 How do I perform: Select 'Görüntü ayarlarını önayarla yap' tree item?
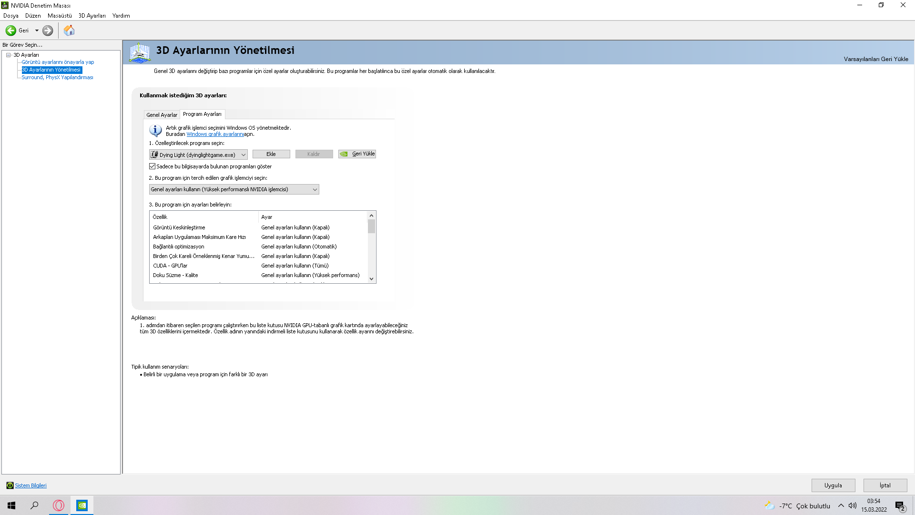point(58,62)
